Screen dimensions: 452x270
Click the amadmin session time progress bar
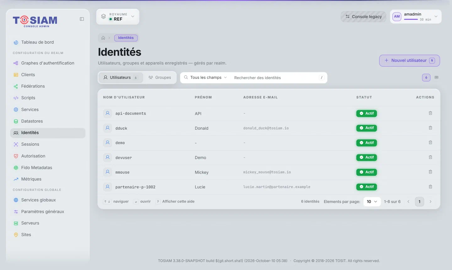411,19
